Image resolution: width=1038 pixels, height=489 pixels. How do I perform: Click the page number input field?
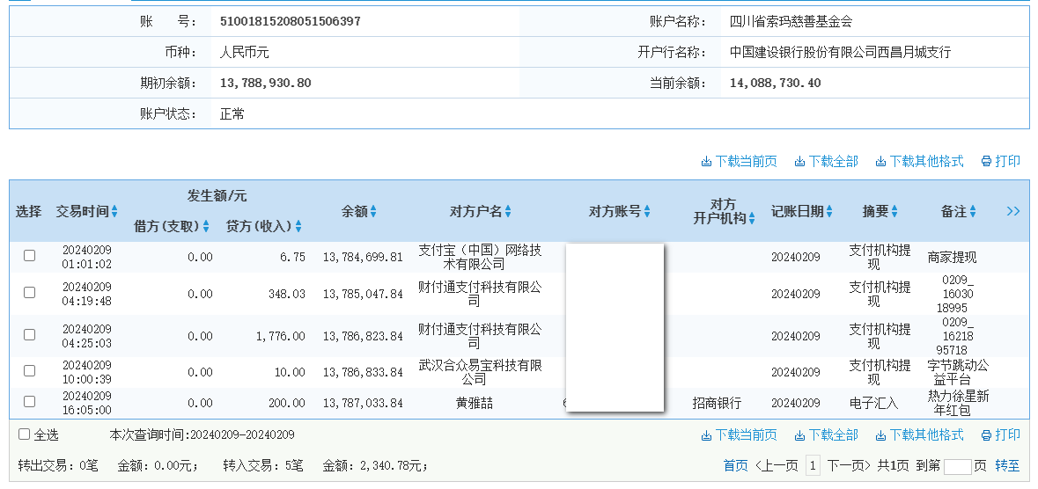coord(957,466)
